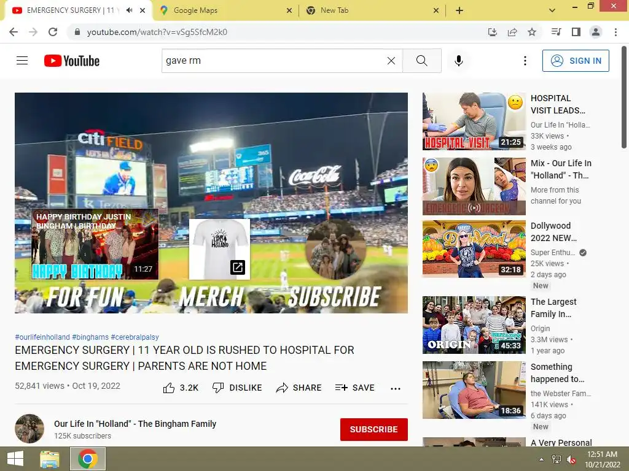Open Something happened to video thumbnail
The width and height of the screenshot is (629, 471).
tap(474, 389)
